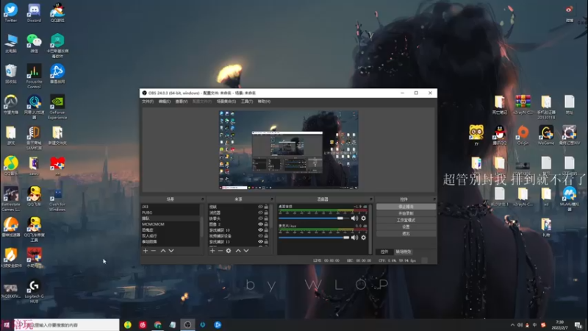
Task: Toggle visibility of the 游戏捕获 10 source
Action: (260, 230)
